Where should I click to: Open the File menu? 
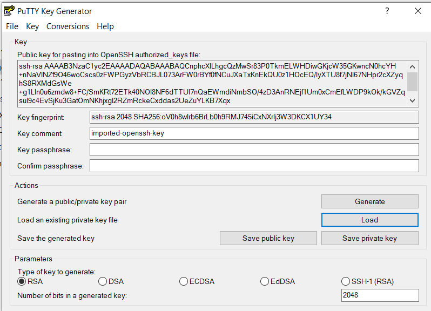tap(12, 26)
